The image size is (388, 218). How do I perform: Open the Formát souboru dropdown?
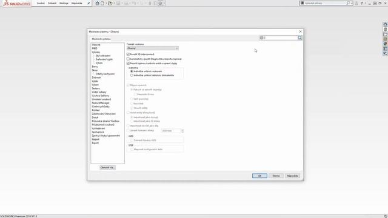[x=152, y=48]
